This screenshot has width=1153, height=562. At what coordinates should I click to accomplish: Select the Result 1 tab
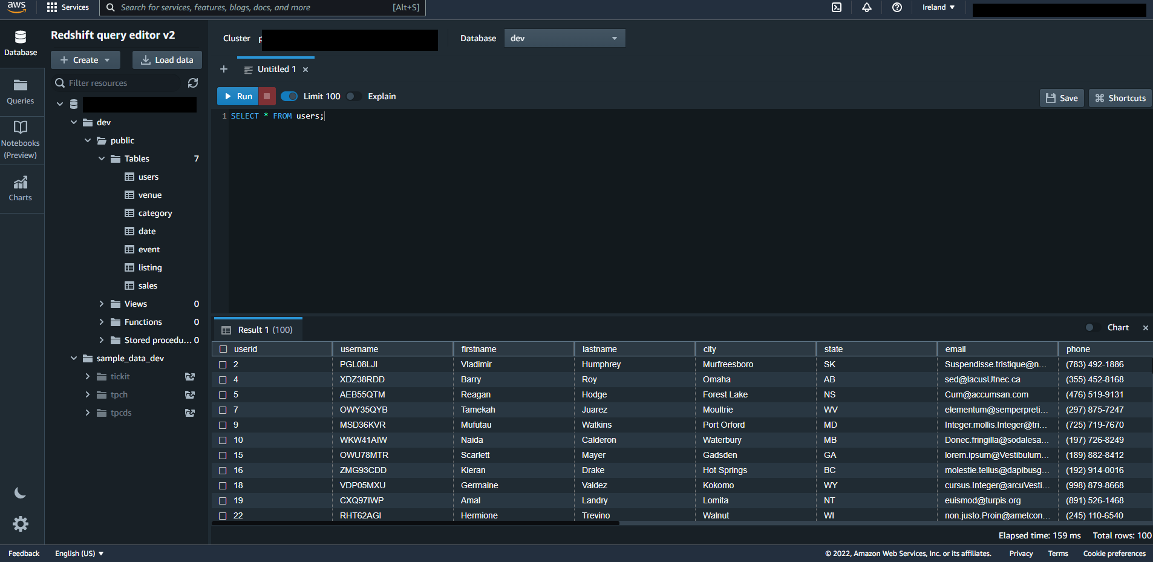click(x=258, y=330)
